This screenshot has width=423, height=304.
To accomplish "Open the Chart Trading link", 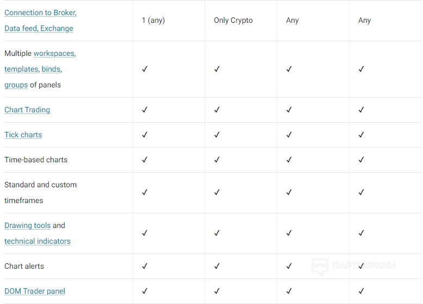I will pos(27,110).
